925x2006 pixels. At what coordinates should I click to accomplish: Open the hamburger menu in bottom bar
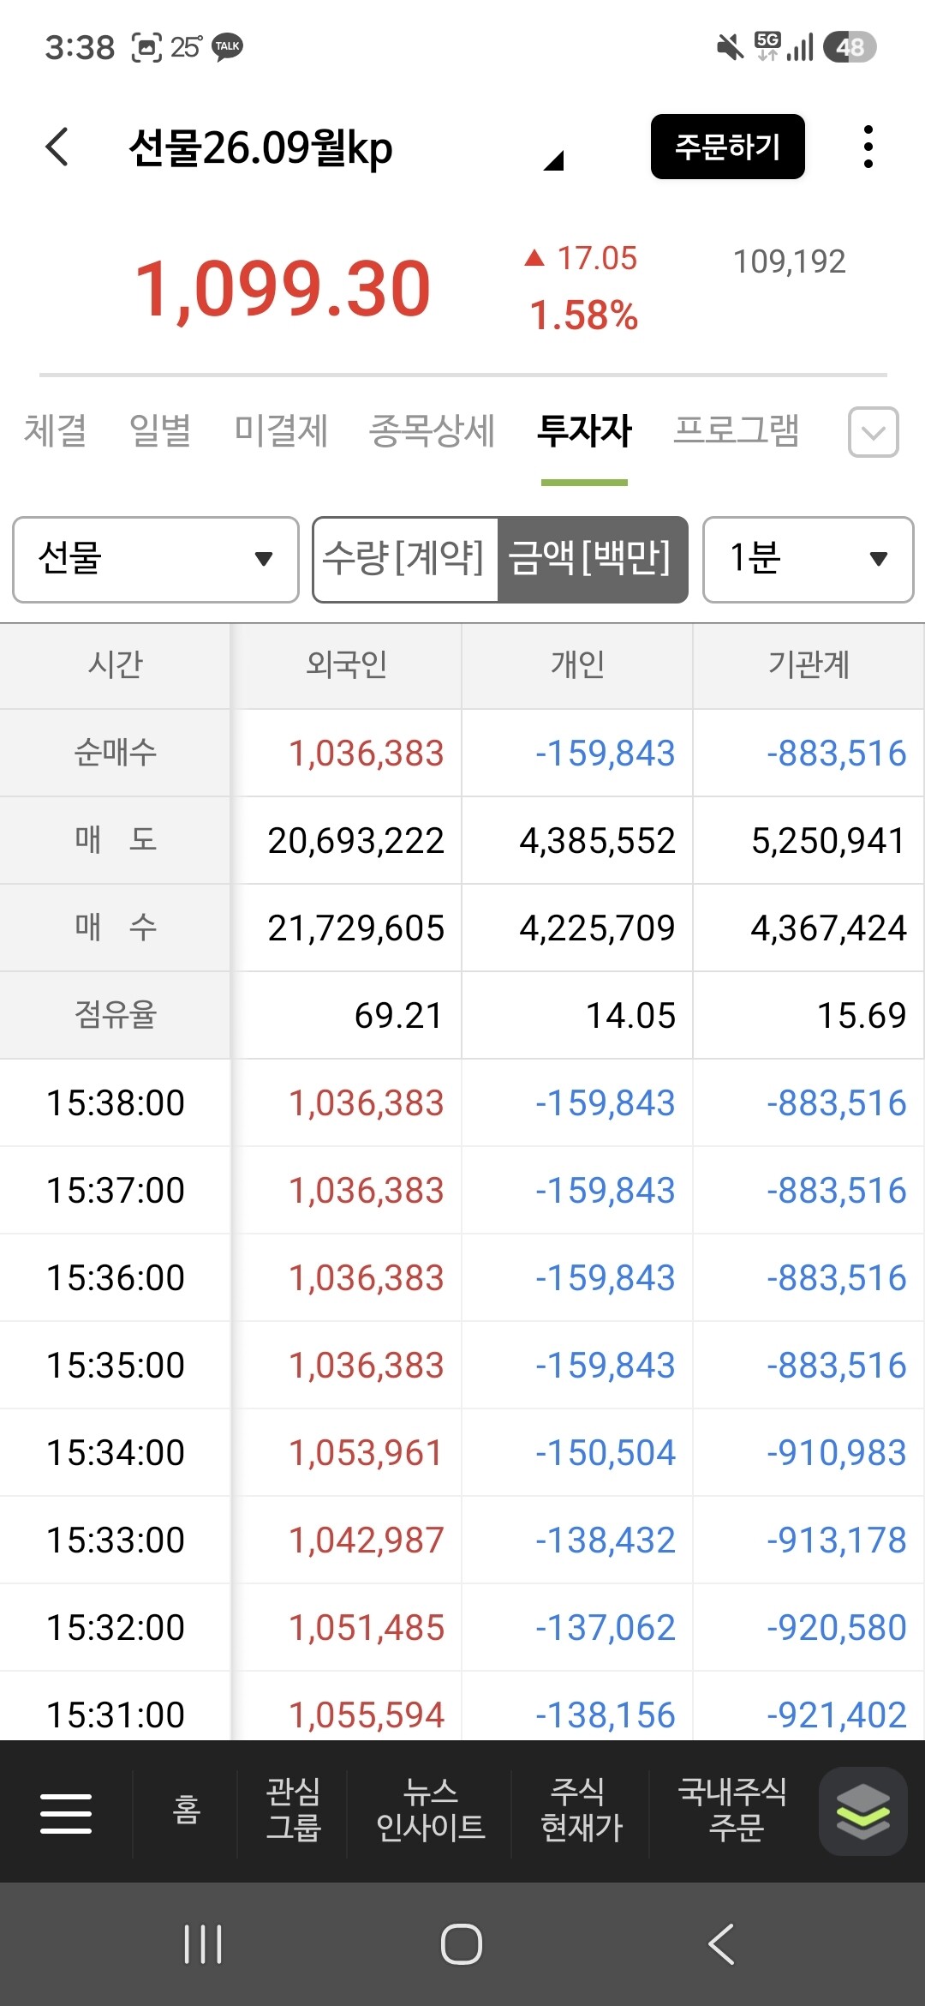click(66, 1813)
